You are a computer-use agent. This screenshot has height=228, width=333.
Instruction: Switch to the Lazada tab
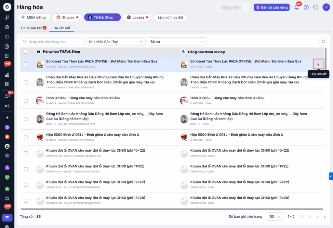tap(137, 18)
